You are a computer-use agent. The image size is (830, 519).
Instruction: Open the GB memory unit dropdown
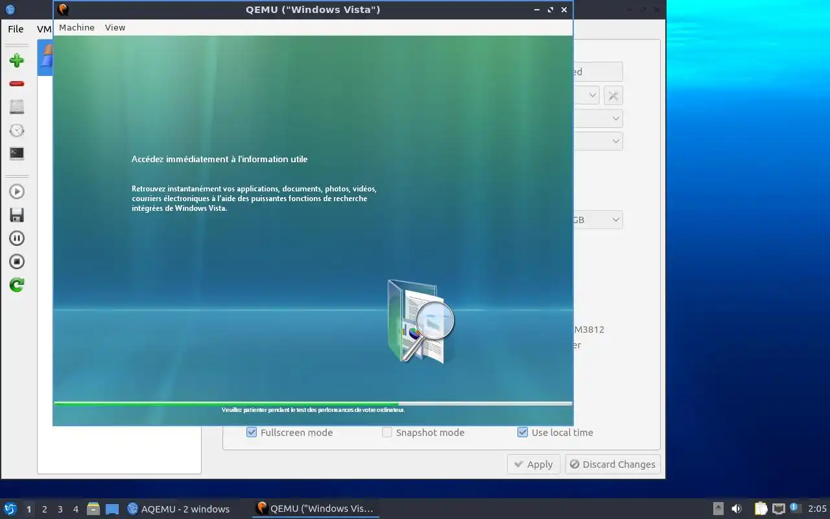tap(598, 219)
